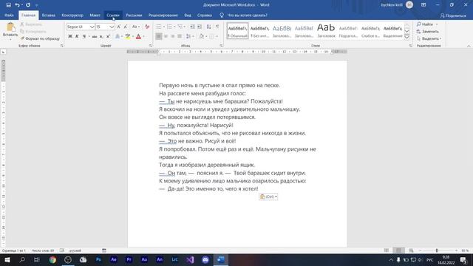The image size is (473, 266).
Task: Switch to the Ссылки tab
Action: pyautogui.click(x=113, y=15)
